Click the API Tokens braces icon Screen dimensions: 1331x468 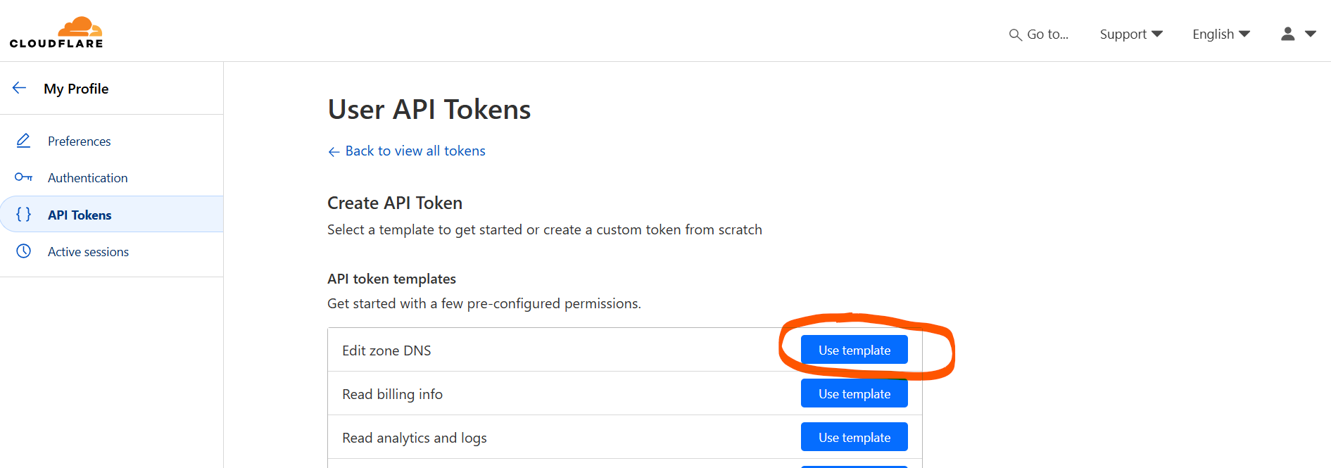pyautogui.click(x=23, y=215)
